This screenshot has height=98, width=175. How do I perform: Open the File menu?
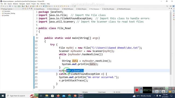[x=2, y=4]
